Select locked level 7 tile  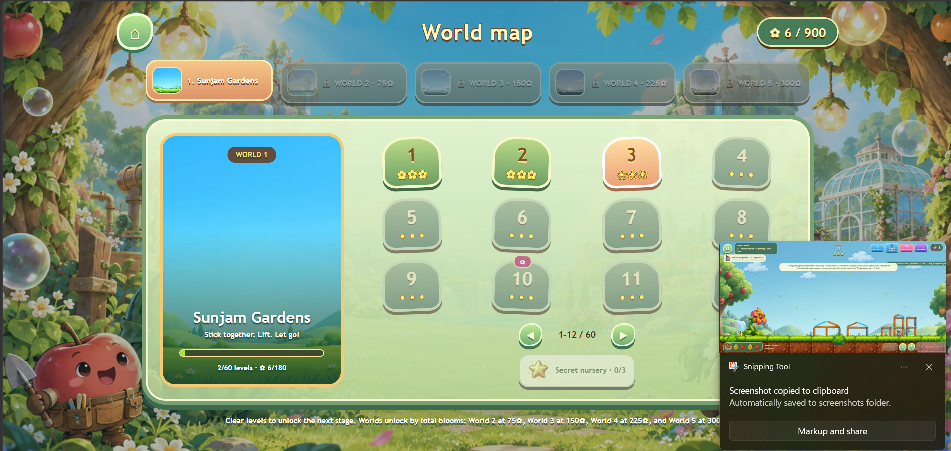point(632,225)
